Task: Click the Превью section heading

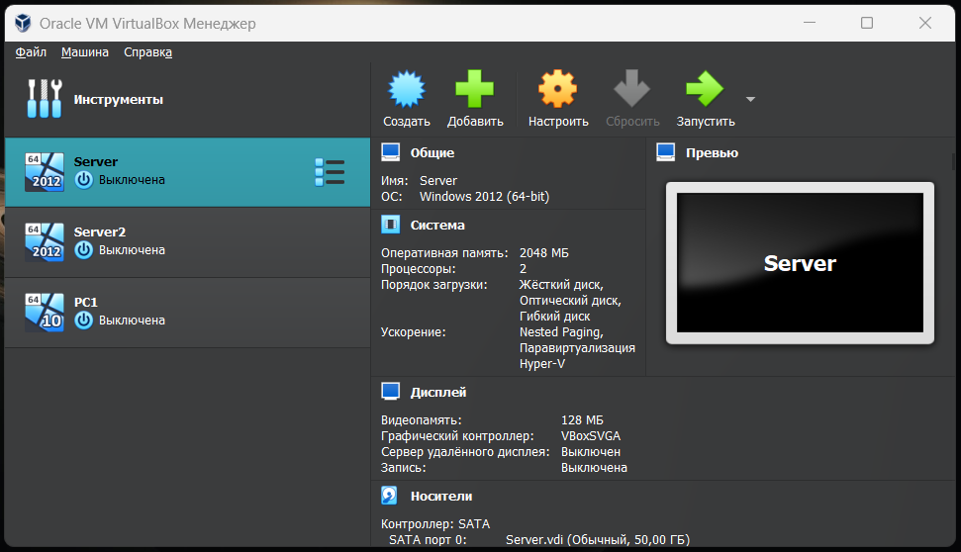Action: [712, 152]
